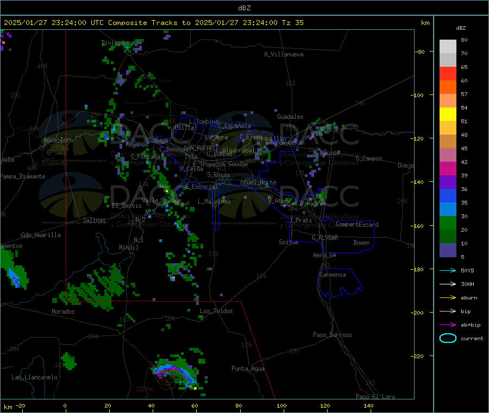Click the Pampa_Diamante label
489x413 pixels.
click(x=22, y=176)
